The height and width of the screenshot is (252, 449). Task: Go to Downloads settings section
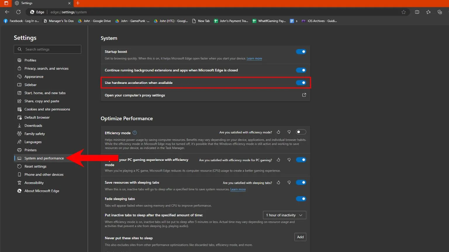tap(33, 125)
